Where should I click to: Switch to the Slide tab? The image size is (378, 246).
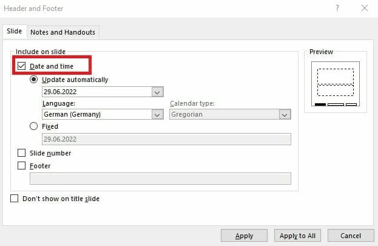13,32
